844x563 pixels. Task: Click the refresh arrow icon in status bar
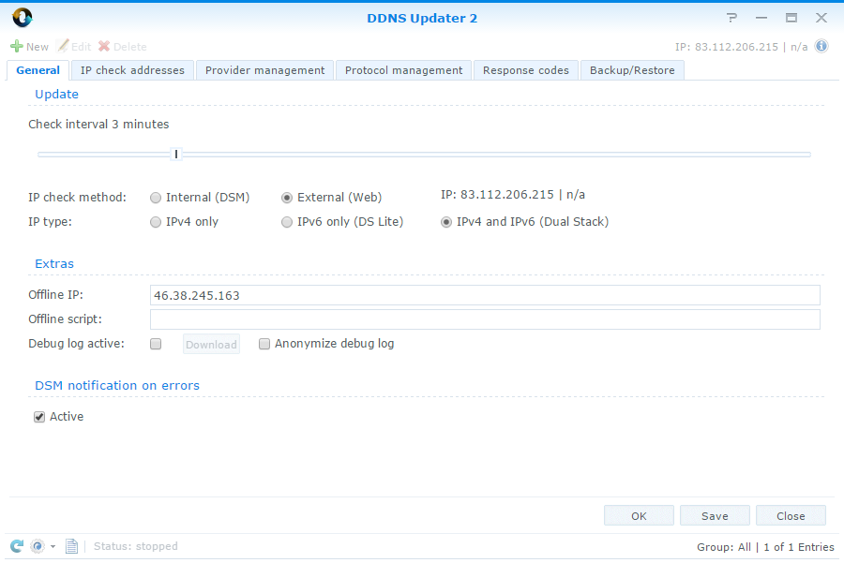point(17,546)
